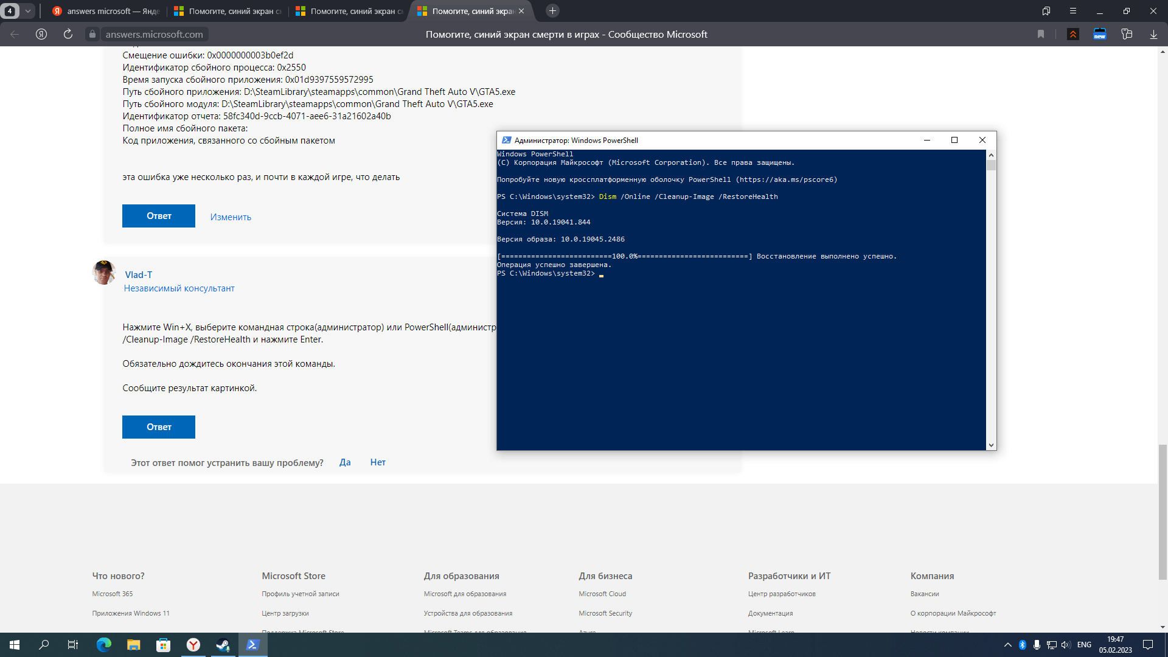Click the PowerShell scrollbar down arrow
This screenshot has height=657, width=1168.
991,445
